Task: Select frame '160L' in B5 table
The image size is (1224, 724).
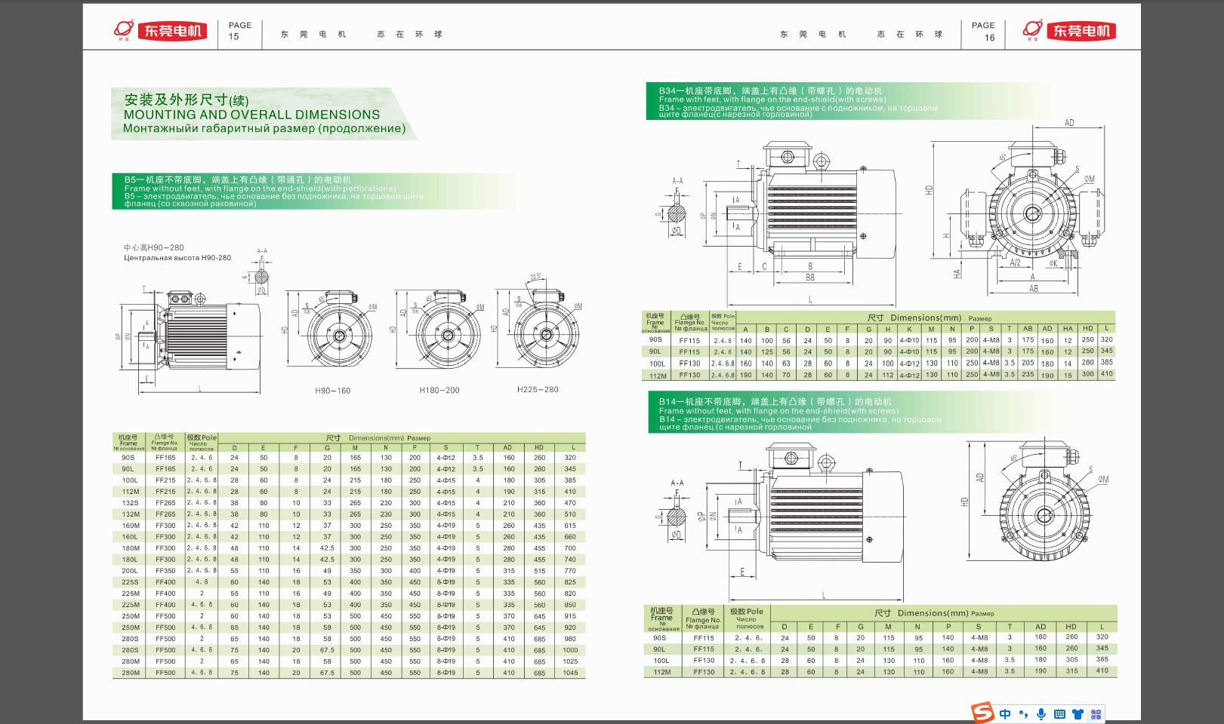Action: pyautogui.click(x=130, y=537)
